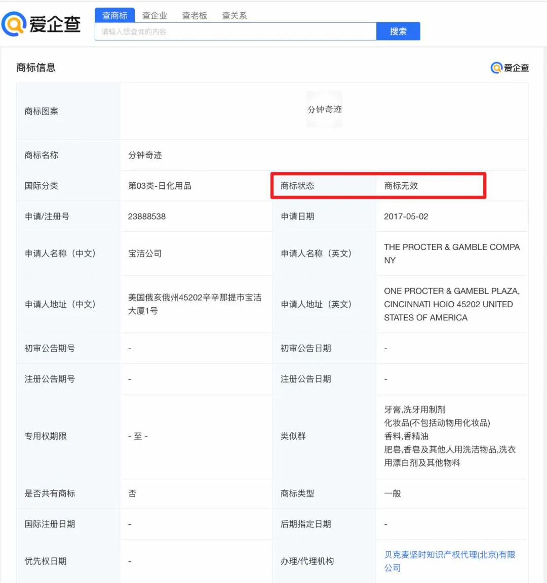This screenshot has height=583, width=547.
Task: Click the 商标类型 label
Action: tap(297, 493)
